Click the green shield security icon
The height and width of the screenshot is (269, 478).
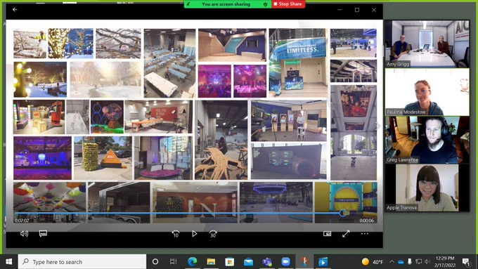click(x=265, y=4)
